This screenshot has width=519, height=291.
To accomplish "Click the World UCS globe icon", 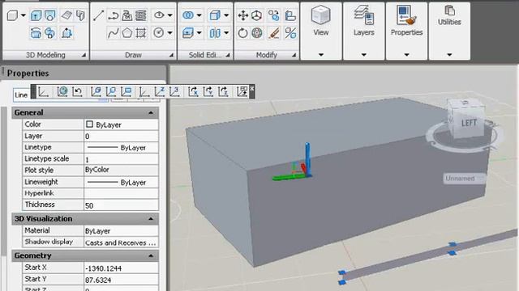I will 62,91.
